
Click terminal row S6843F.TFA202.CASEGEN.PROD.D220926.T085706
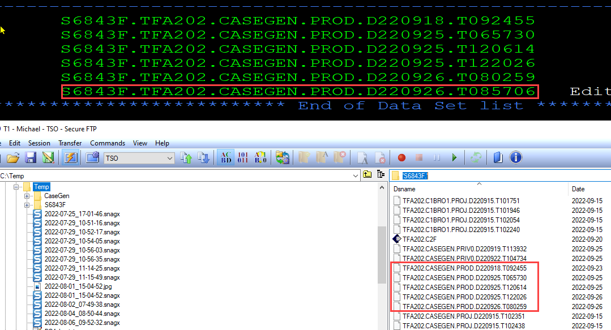click(298, 91)
